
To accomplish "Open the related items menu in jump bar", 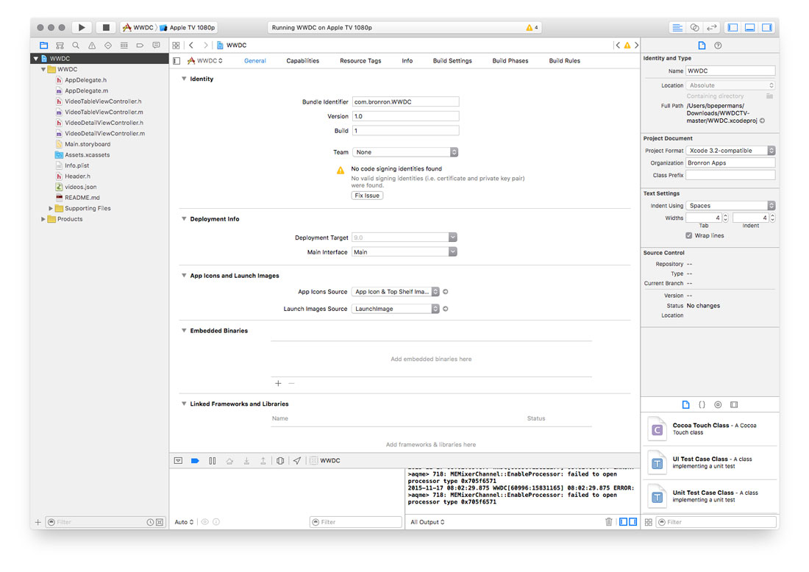I will [x=176, y=46].
